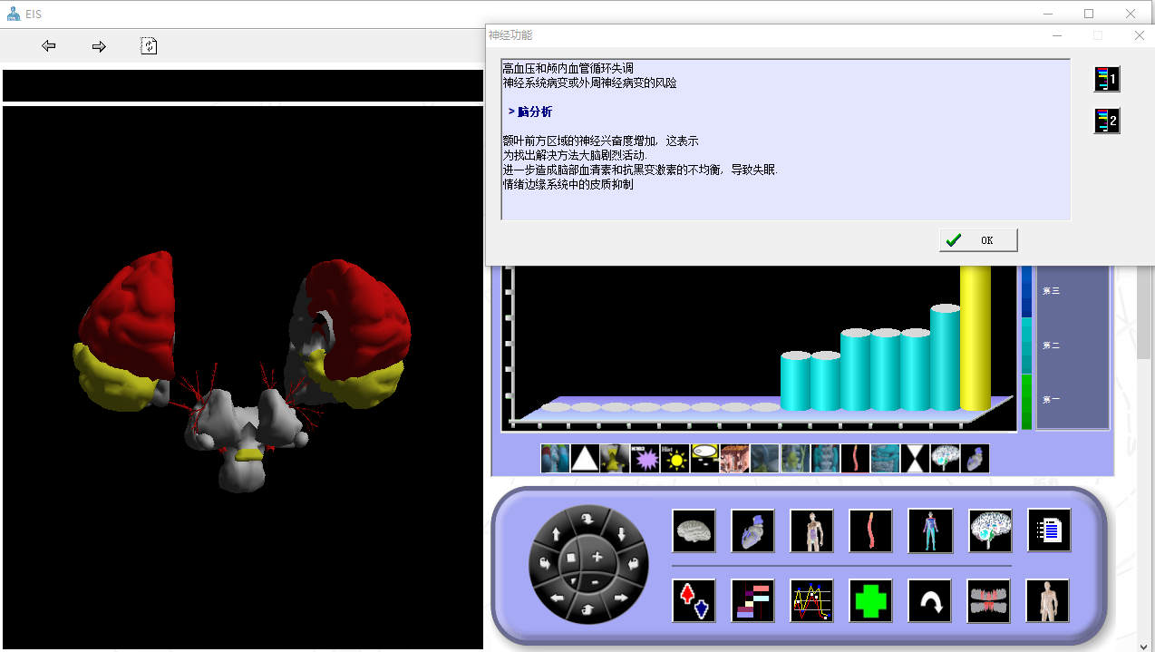Click the refresh page icon
This screenshot has height=652, width=1155.
click(149, 46)
